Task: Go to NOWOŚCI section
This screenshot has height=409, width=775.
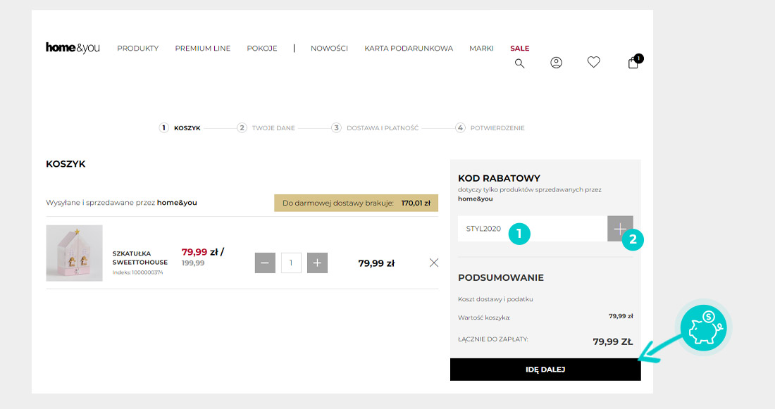Action: coord(329,49)
